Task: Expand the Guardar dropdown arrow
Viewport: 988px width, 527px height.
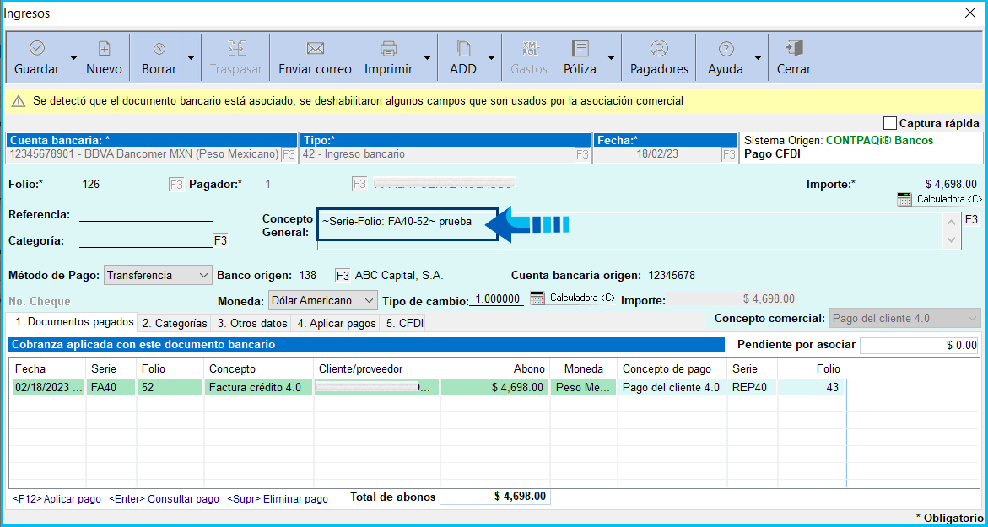Action: 73,58
